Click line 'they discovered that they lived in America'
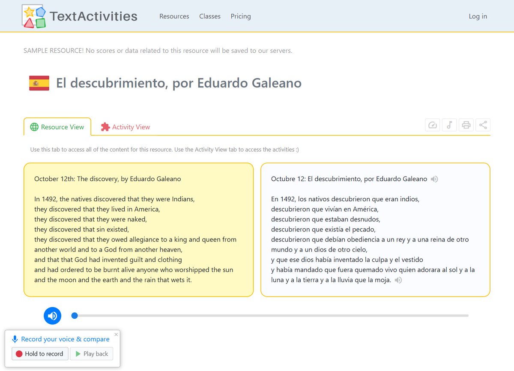This screenshot has height=371, width=514. [97, 209]
